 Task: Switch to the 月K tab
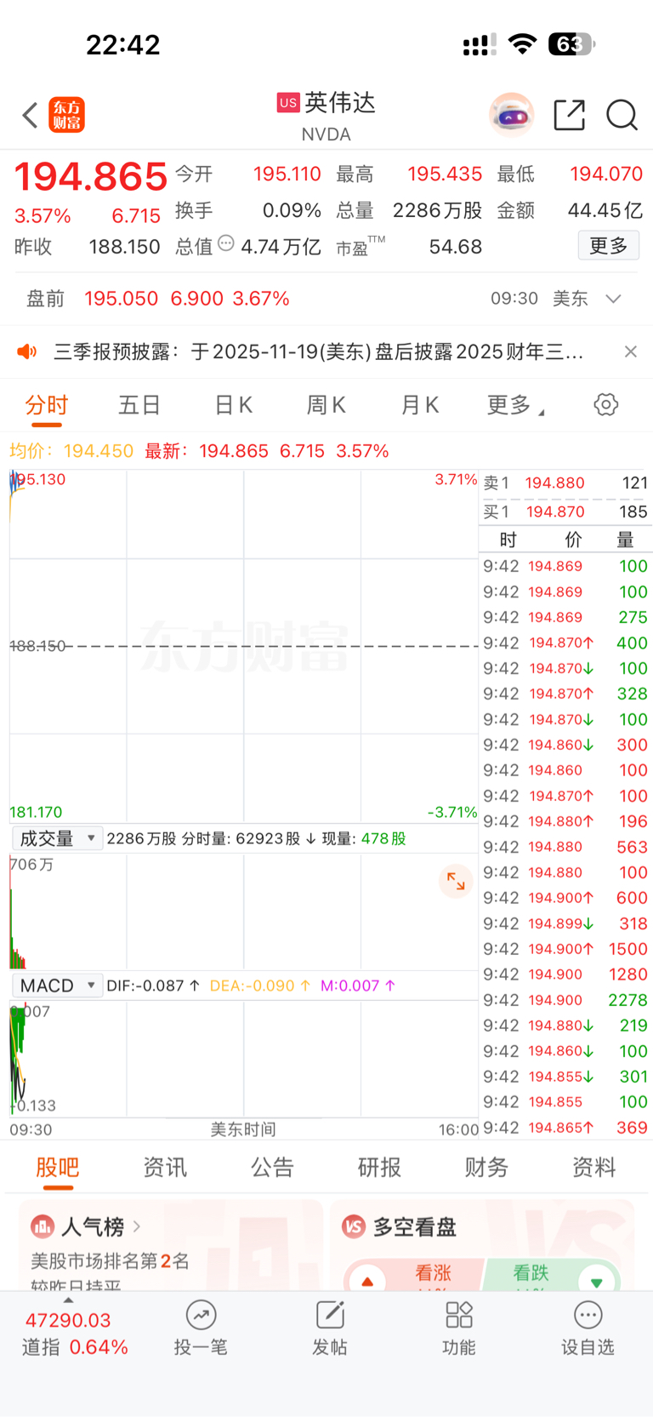[419, 405]
